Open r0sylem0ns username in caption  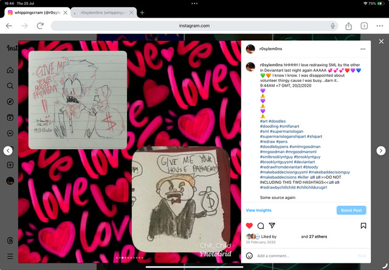point(271,65)
